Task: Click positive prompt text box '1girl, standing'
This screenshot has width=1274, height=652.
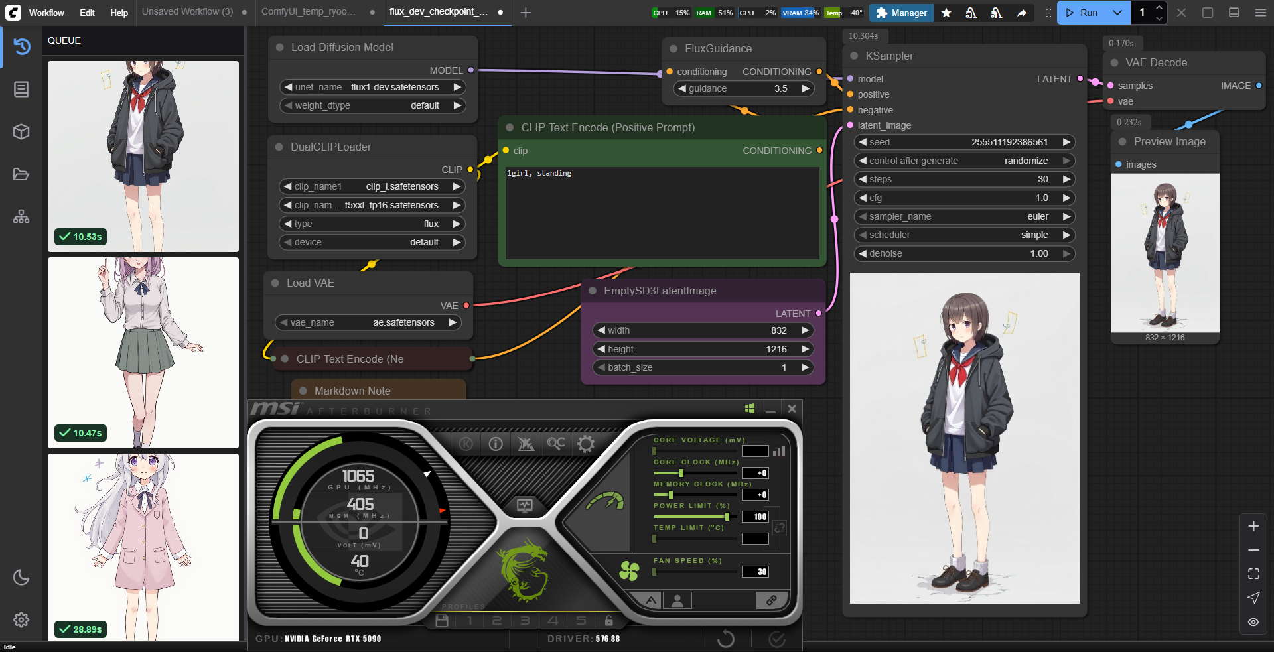Action: (662, 213)
